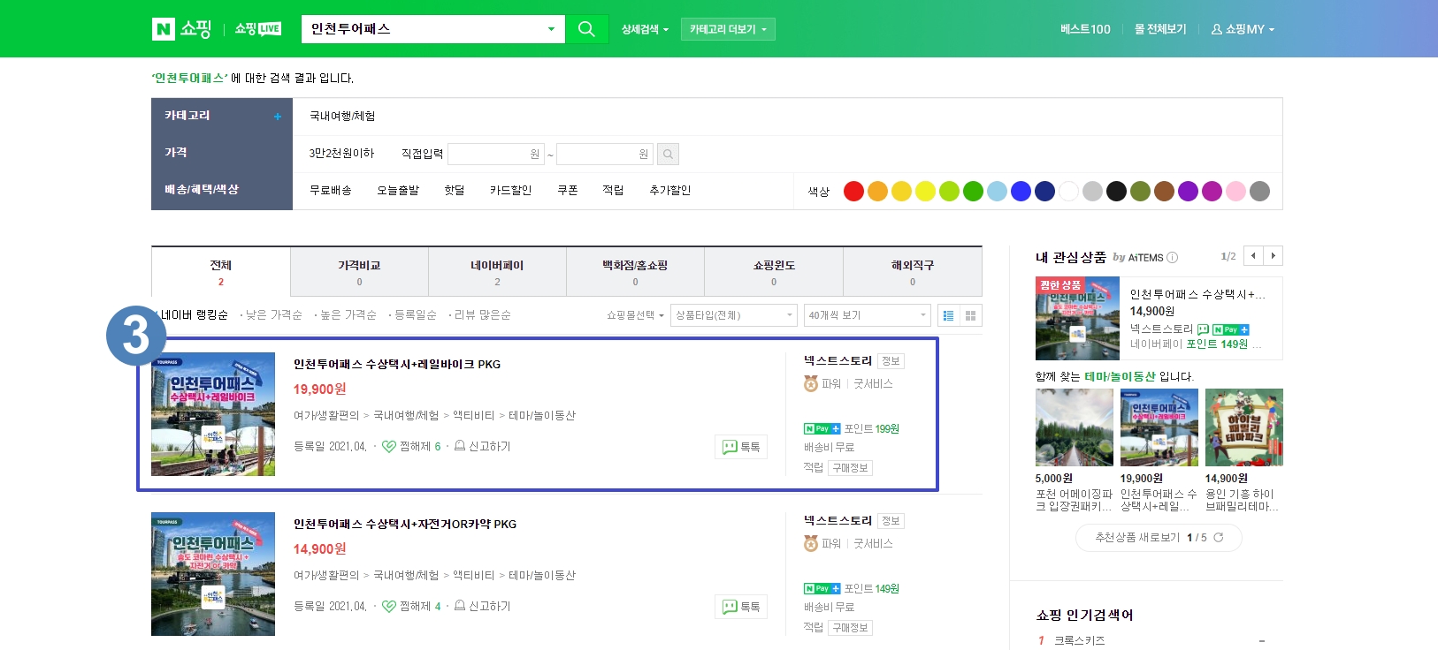Viewport: 1438px width, 650px height.
Task: Go to next interest product page arrow
Action: (x=1274, y=256)
